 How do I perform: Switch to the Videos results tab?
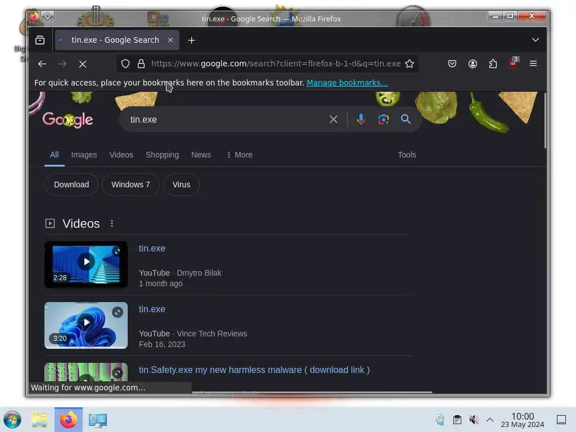(x=121, y=155)
